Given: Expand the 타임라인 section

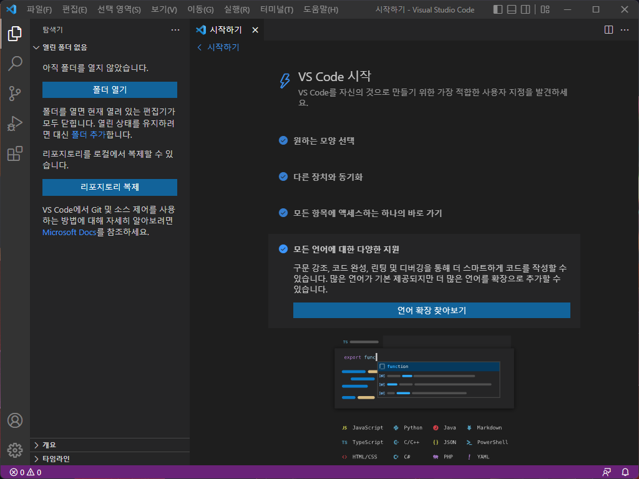Looking at the screenshot, I should (110, 458).
